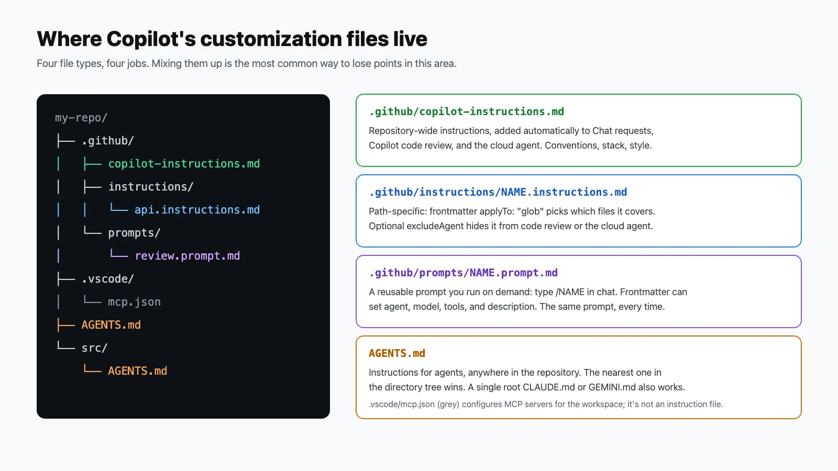This screenshot has height=471, width=838.
Task: Click the grey .vscode/mcp.json footnote
Action: (546, 404)
